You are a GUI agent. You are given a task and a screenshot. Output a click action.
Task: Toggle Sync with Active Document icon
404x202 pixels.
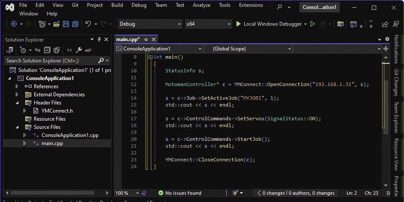tap(38, 50)
